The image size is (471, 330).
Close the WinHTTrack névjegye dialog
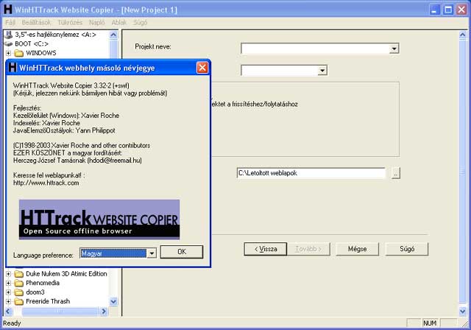[202, 68]
